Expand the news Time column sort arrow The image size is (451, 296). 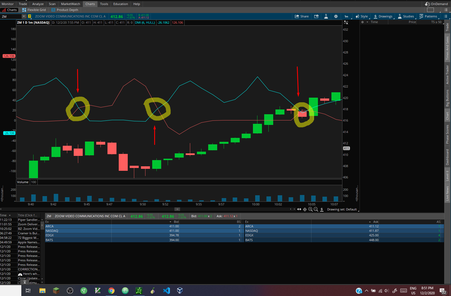click(10, 215)
